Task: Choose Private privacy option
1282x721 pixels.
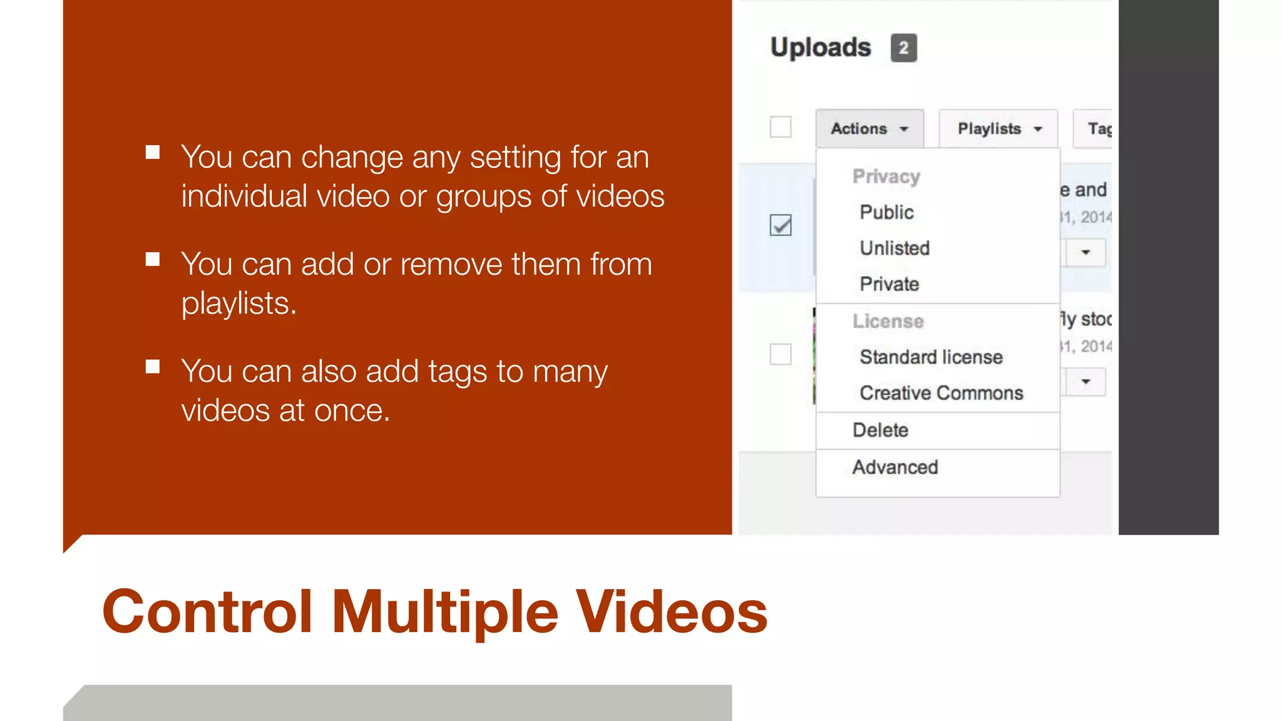Action: [x=890, y=284]
